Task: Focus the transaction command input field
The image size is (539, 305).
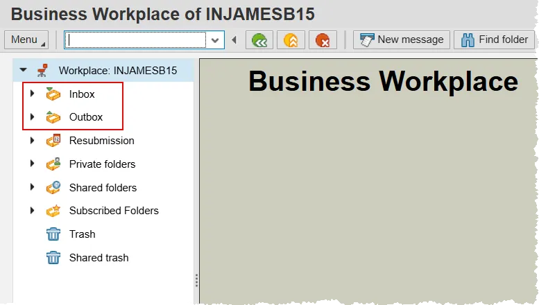Action: pyautogui.click(x=135, y=40)
